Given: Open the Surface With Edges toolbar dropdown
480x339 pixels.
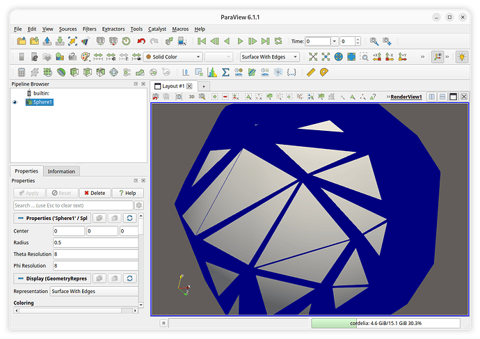Looking at the screenshot, I should point(269,56).
